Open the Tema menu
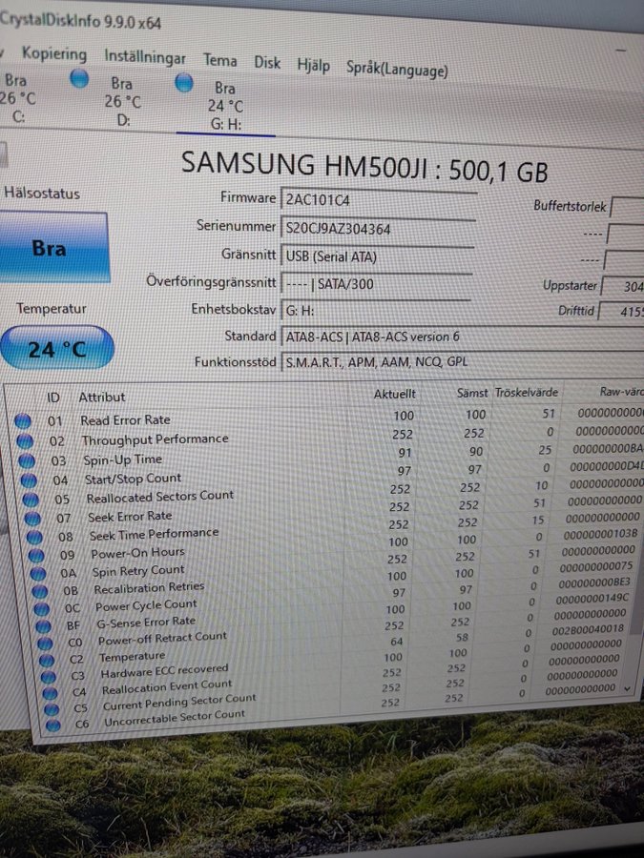This screenshot has width=644, height=858. click(220, 60)
